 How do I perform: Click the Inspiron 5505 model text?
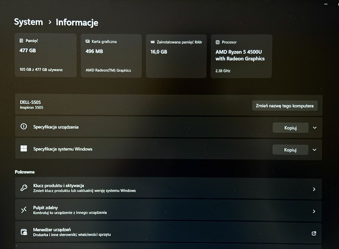tap(32, 107)
